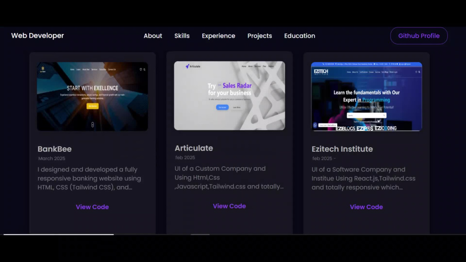Click the EZITECH logo in preview
Screen dimensions: 466x262
321,72
